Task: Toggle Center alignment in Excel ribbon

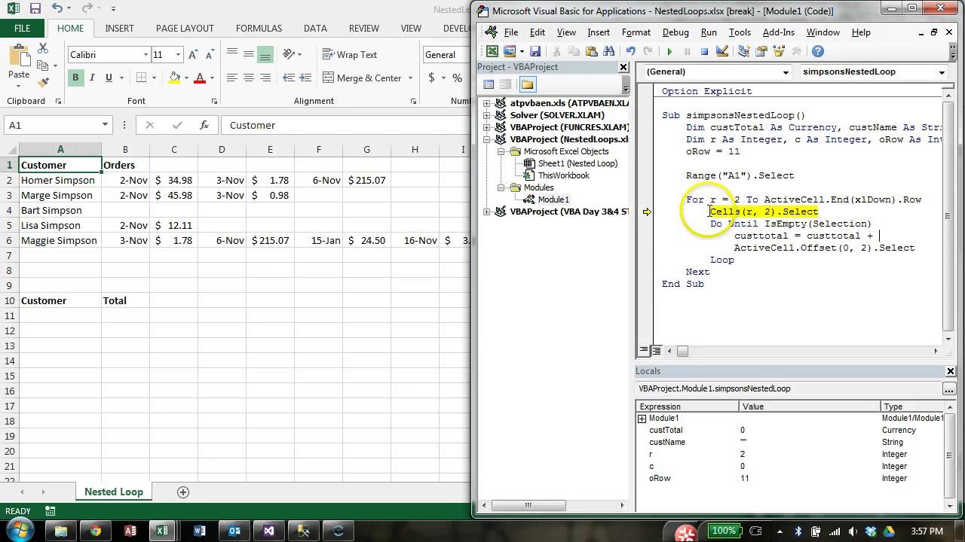Action: 248,78
